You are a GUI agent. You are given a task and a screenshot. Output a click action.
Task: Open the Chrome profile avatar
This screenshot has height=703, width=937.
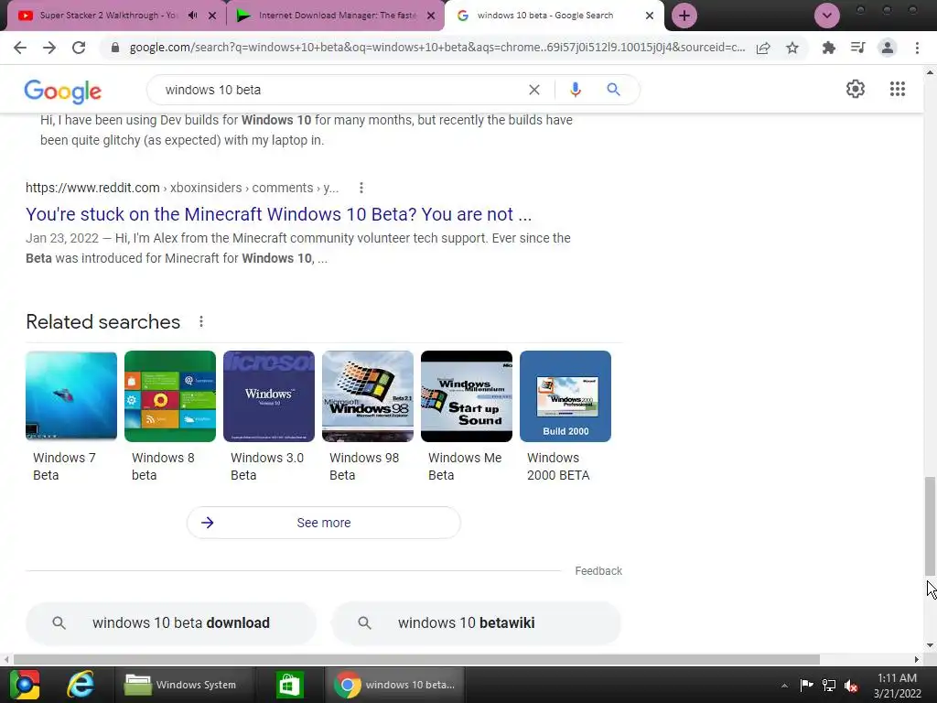888,48
